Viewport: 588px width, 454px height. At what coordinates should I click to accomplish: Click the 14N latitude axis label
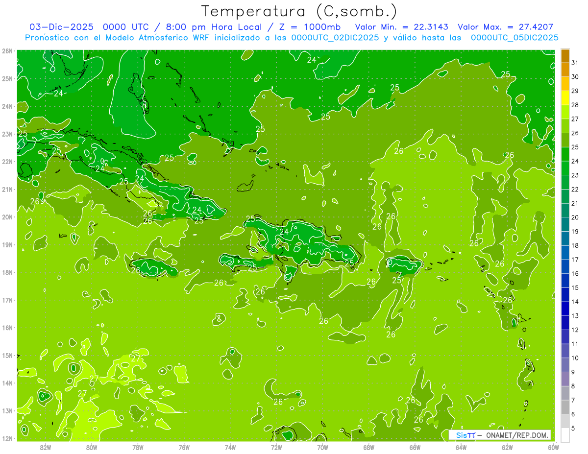tap(7, 383)
